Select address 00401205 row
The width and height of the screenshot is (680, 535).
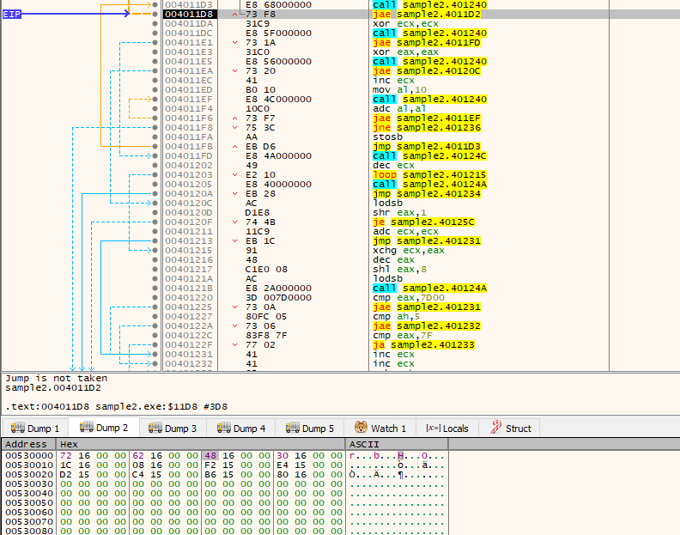click(x=189, y=185)
